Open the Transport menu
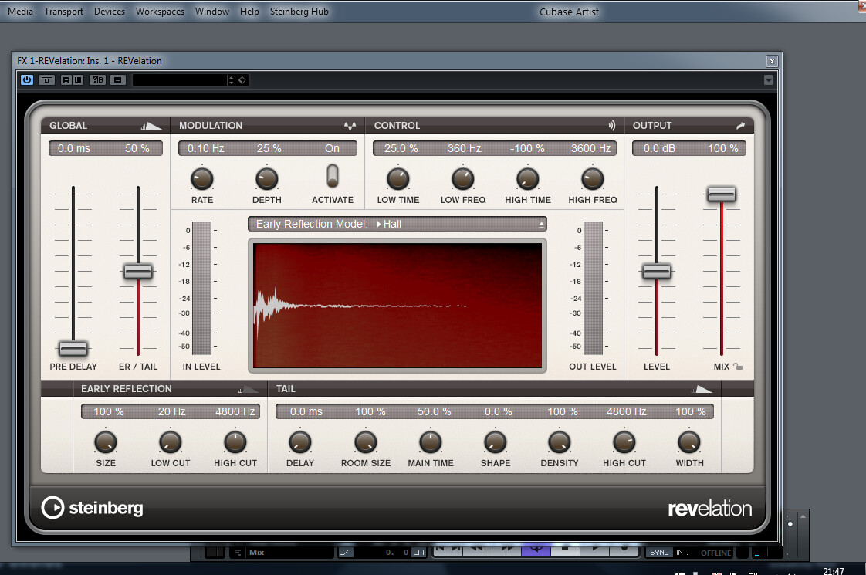Image resolution: width=866 pixels, height=575 pixels. tap(63, 11)
